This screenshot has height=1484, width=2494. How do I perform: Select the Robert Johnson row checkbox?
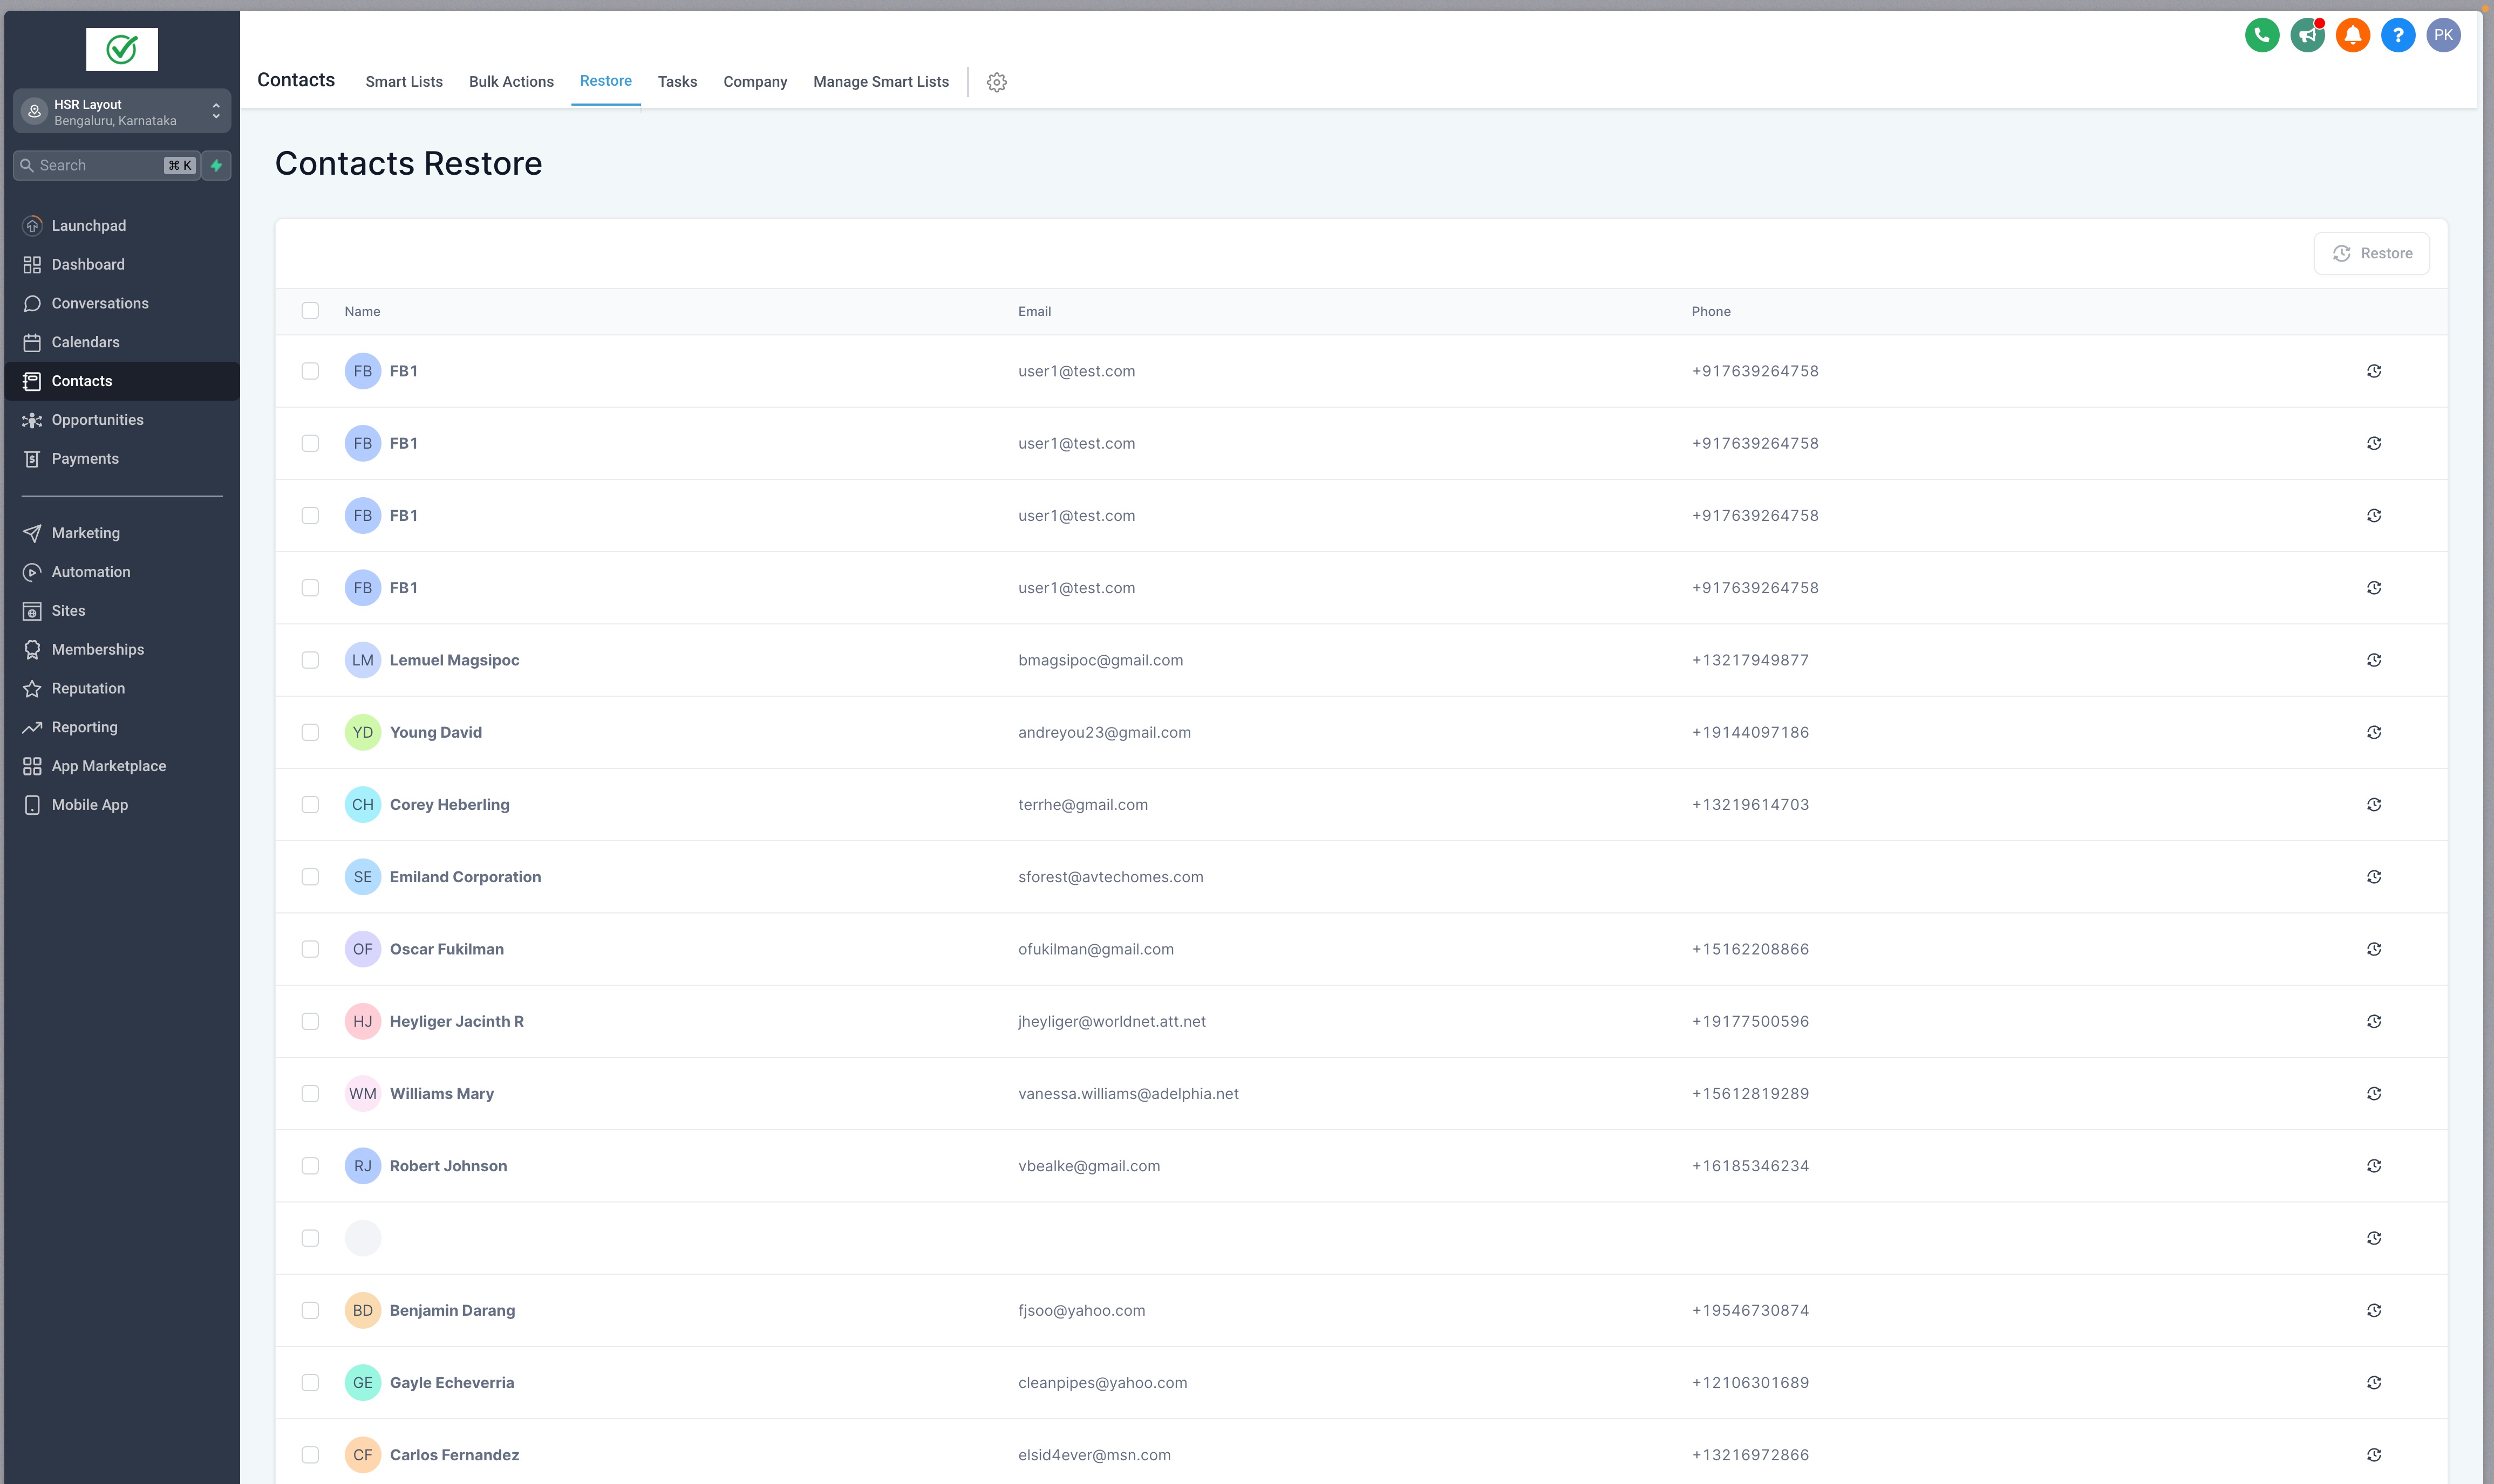point(310,1166)
